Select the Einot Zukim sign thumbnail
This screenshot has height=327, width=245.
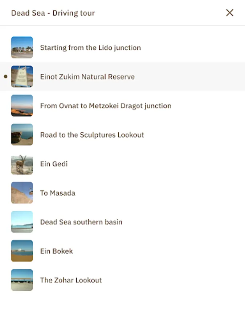22,77
